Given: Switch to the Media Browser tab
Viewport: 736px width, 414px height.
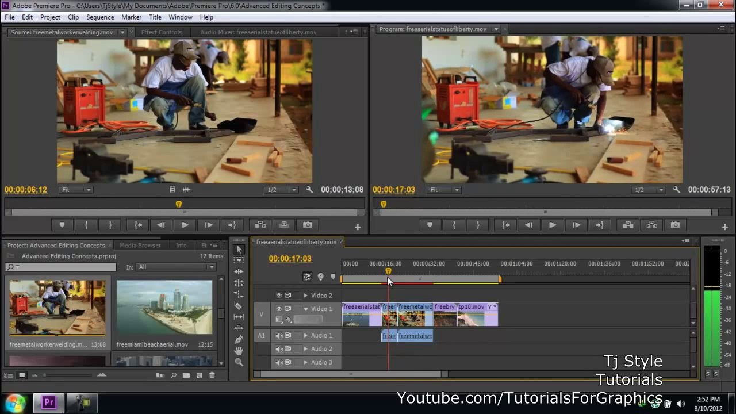Looking at the screenshot, I should pyautogui.click(x=140, y=245).
